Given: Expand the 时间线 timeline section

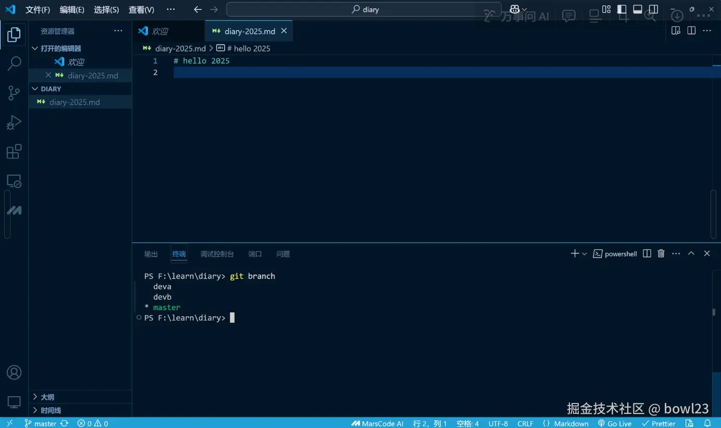Looking at the screenshot, I should 46,410.
